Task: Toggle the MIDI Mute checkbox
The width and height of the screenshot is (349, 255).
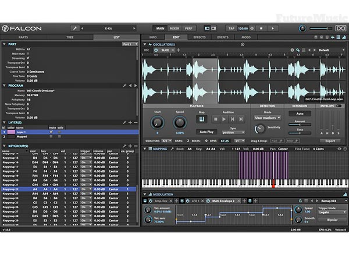Action: [28, 54]
